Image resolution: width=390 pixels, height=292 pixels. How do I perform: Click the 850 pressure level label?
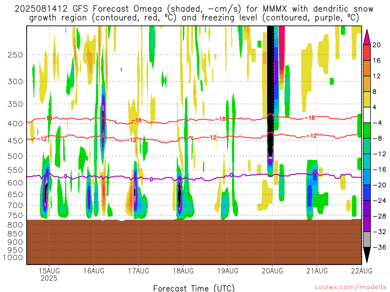pyautogui.click(x=15, y=234)
